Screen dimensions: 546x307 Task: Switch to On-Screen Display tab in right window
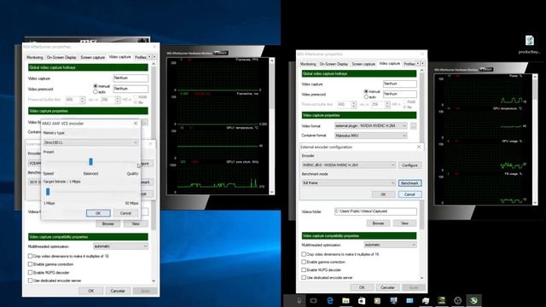pos(334,64)
